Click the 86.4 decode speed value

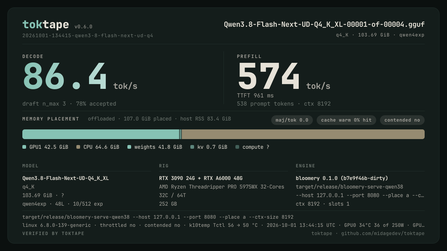click(x=65, y=77)
